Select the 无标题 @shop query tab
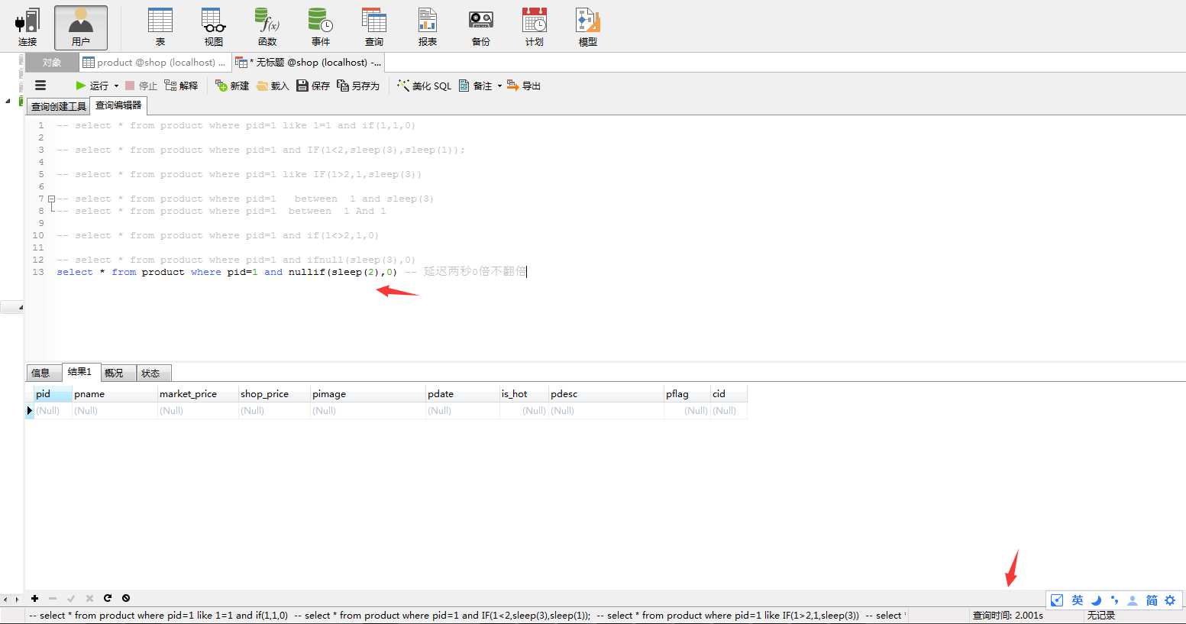The image size is (1186, 624). point(308,63)
